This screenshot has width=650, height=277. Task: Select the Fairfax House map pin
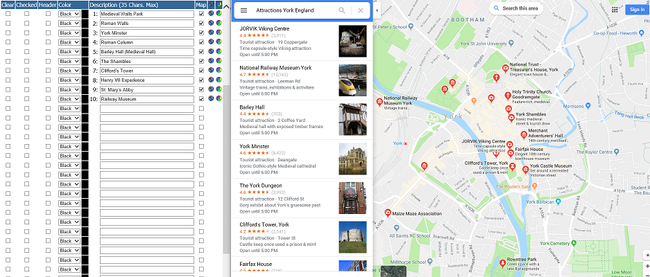coord(511,153)
